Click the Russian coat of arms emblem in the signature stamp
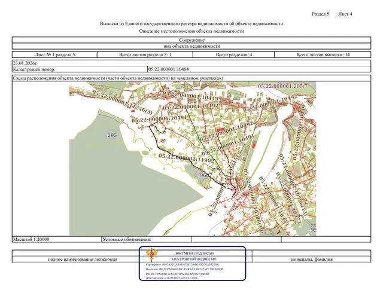The height and width of the screenshot is (296, 383). (x=151, y=254)
